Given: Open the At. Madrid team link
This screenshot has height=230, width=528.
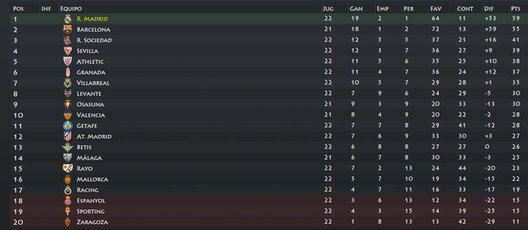Looking at the screenshot, I should pos(94,136).
